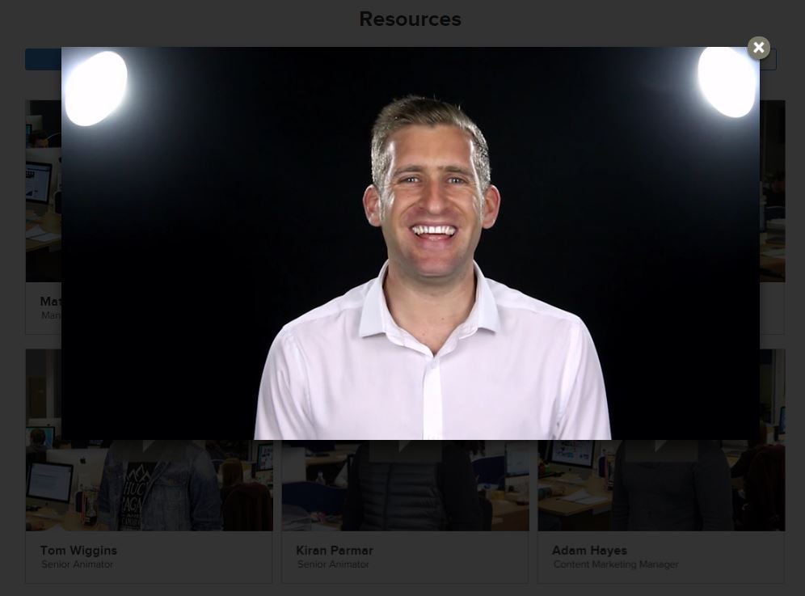Click Senior Animator under Kiran Parmar

pos(333,564)
